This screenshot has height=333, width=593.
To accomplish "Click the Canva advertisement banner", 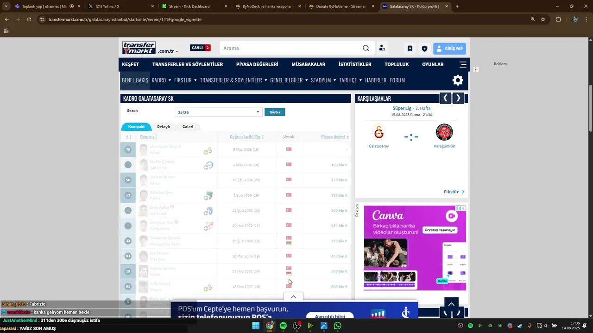I will 415,248.
